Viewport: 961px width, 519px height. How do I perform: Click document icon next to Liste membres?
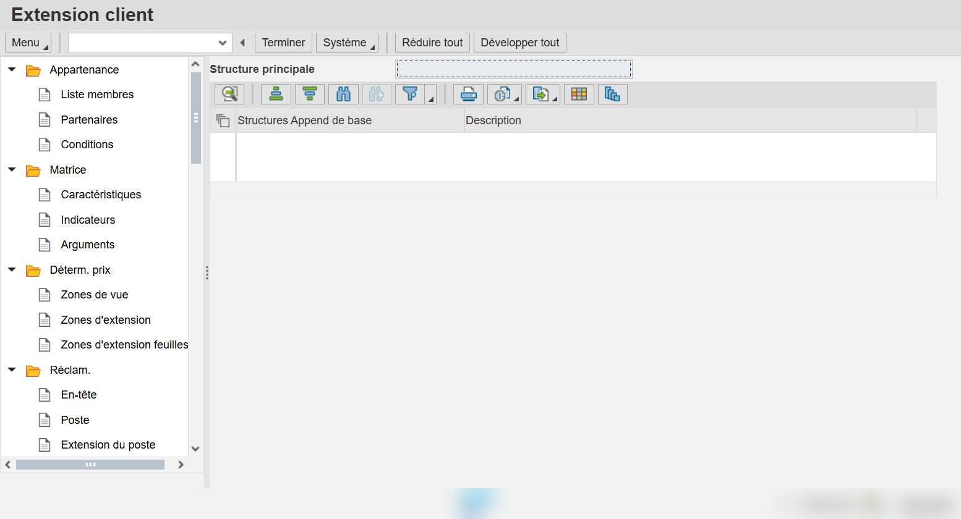tap(45, 95)
